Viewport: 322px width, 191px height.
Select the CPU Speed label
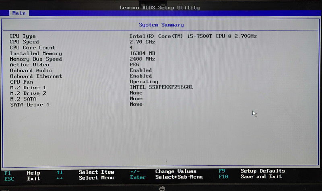(x=24, y=42)
